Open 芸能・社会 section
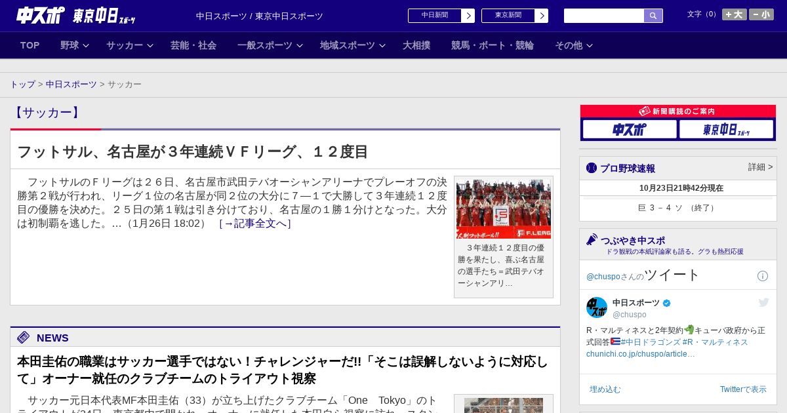The image size is (787, 413). click(x=193, y=45)
